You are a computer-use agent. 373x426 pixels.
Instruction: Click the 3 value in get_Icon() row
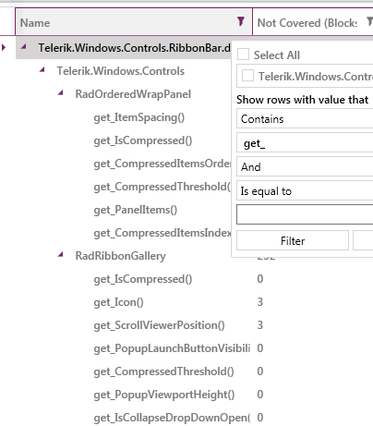tap(260, 302)
